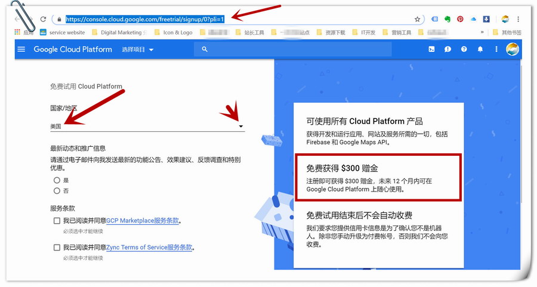Reload the page with the refresh icon
Viewport: 537px width, 287px height.
click(43, 19)
